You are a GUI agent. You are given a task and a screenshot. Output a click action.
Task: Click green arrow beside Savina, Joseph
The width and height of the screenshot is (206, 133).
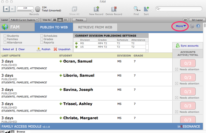(x=61, y=90)
